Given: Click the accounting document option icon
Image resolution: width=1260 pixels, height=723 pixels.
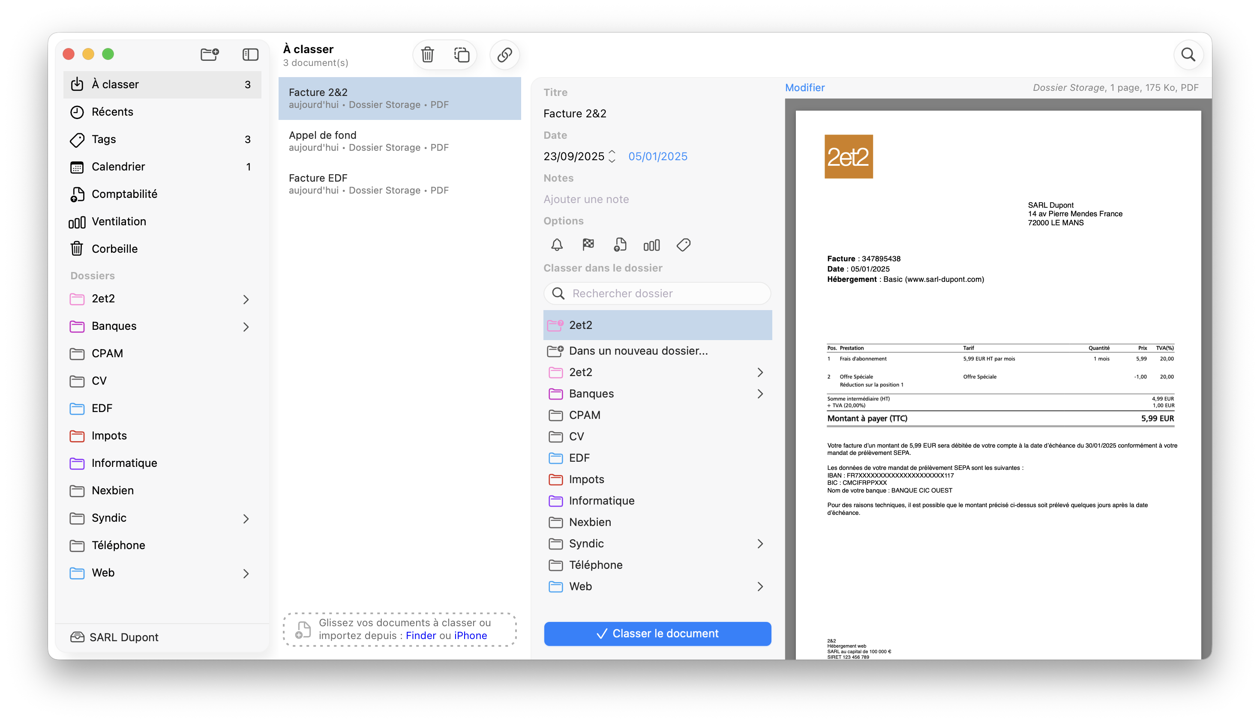Looking at the screenshot, I should click(x=620, y=245).
